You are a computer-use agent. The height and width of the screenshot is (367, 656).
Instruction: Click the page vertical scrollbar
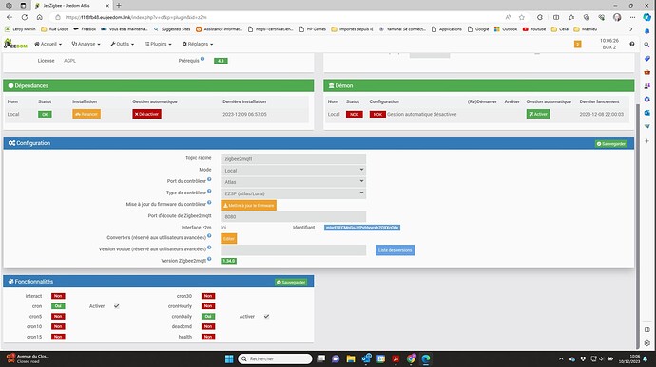coord(638,226)
